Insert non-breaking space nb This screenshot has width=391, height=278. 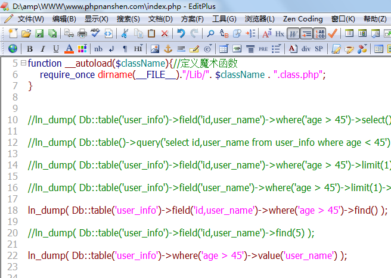click(x=98, y=49)
